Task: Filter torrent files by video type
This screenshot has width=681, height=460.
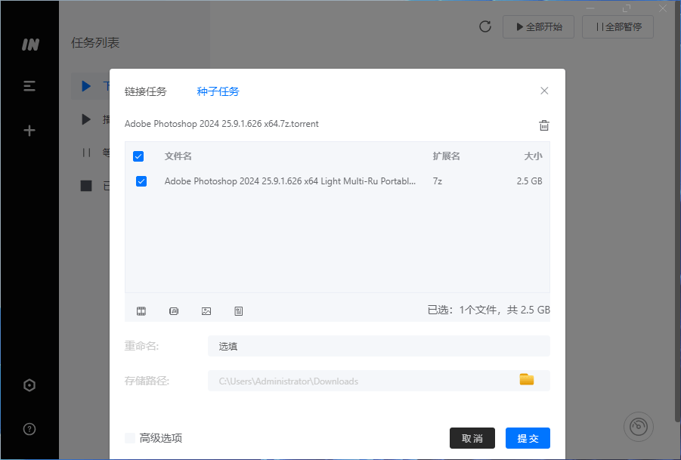Action: coord(141,310)
